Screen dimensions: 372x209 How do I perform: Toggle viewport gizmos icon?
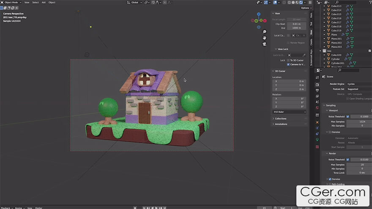[266, 3]
